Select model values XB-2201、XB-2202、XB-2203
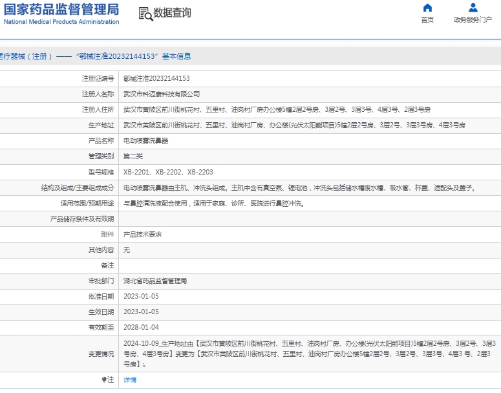This screenshot has height=393, width=501. (168, 172)
